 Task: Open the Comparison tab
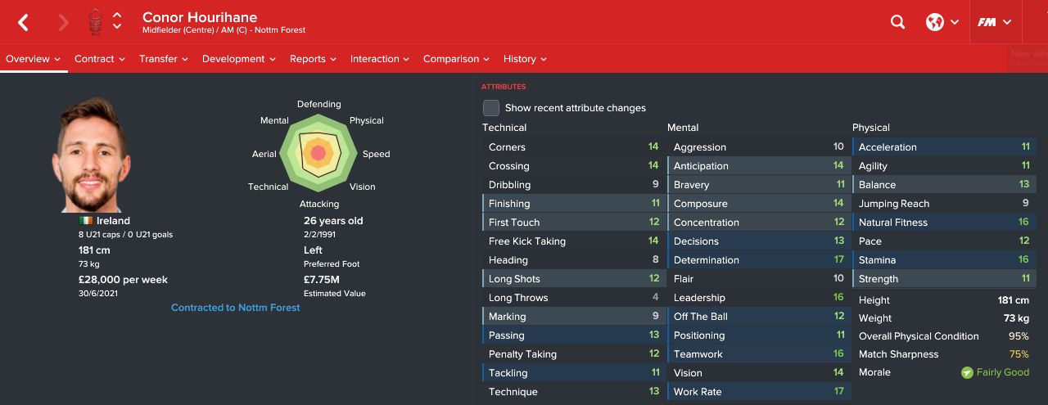pos(456,59)
